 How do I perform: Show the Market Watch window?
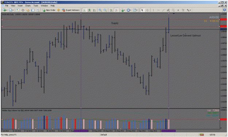[x=18, y=10]
